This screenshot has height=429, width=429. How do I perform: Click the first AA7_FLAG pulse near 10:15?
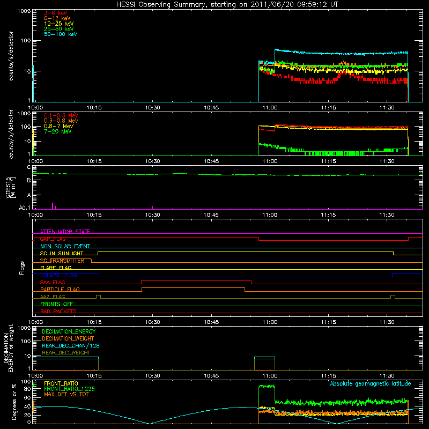point(98,297)
